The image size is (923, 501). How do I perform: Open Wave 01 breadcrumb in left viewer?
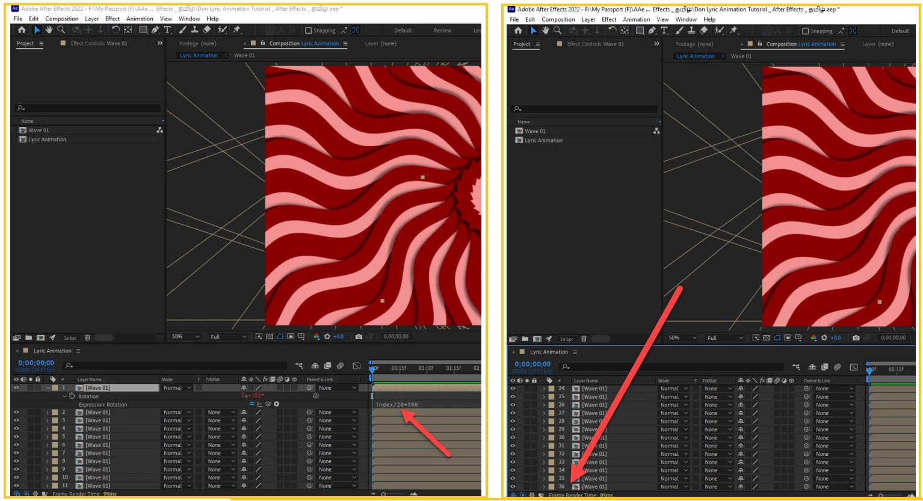point(244,55)
